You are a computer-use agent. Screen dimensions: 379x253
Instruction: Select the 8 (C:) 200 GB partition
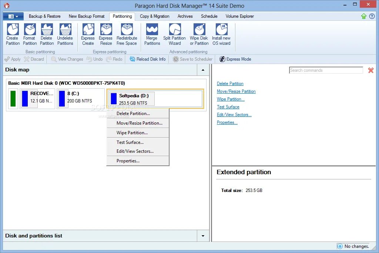81,99
